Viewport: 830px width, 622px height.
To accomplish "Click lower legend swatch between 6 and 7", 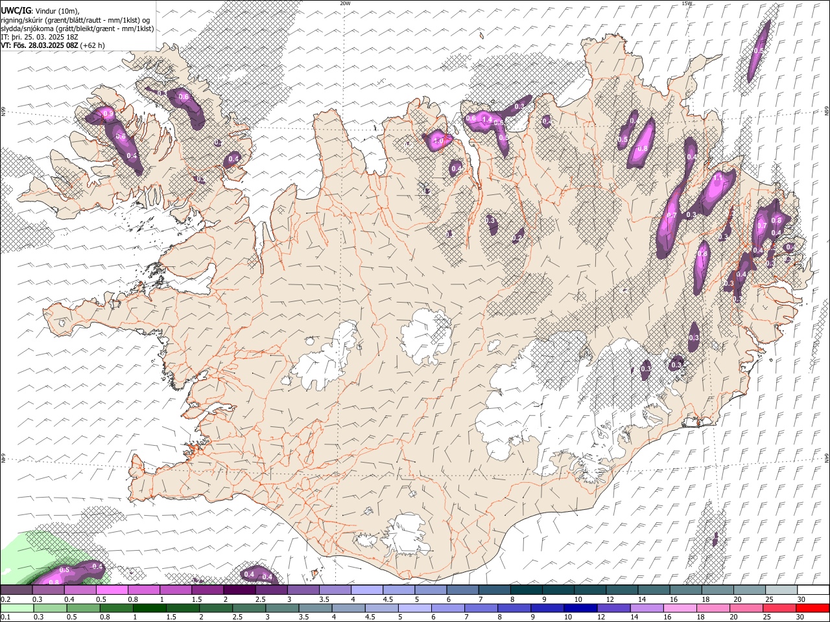I will [447, 608].
